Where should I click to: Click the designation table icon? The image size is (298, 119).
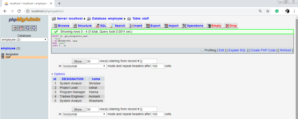coord(3,54)
